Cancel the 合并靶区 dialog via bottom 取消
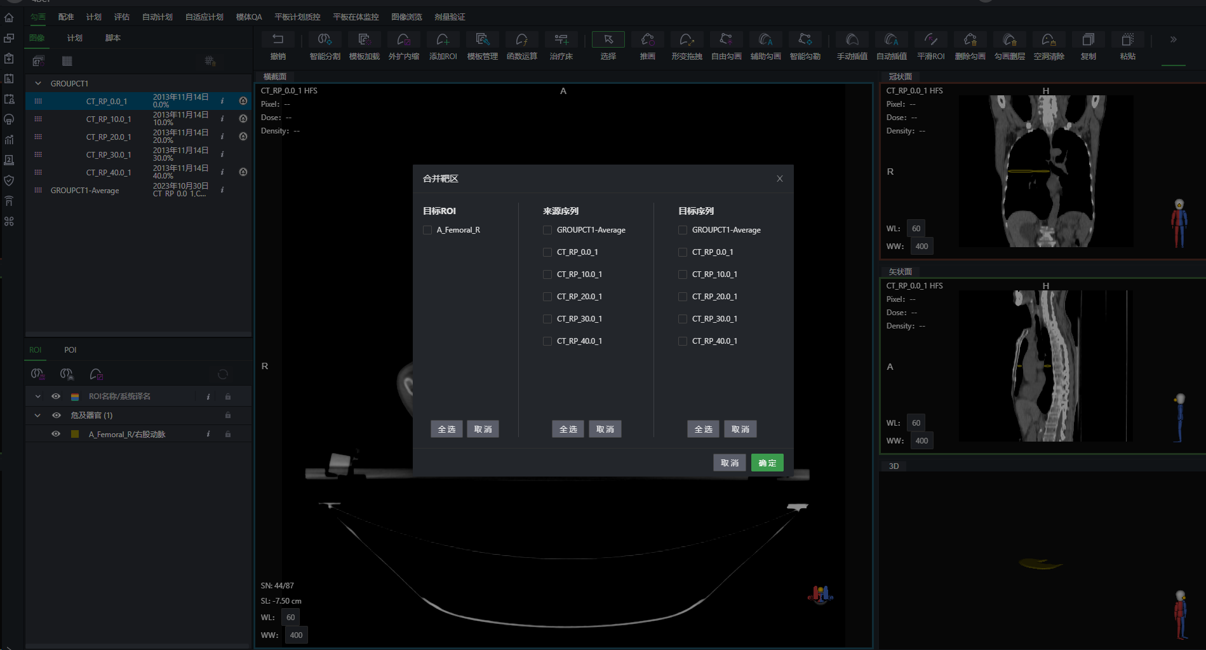Viewport: 1206px width, 650px height. (x=729, y=463)
